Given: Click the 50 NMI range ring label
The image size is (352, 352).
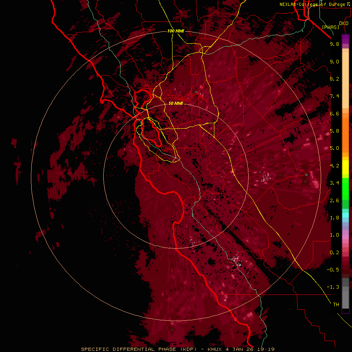Looking at the screenshot, I should (x=176, y=103).
